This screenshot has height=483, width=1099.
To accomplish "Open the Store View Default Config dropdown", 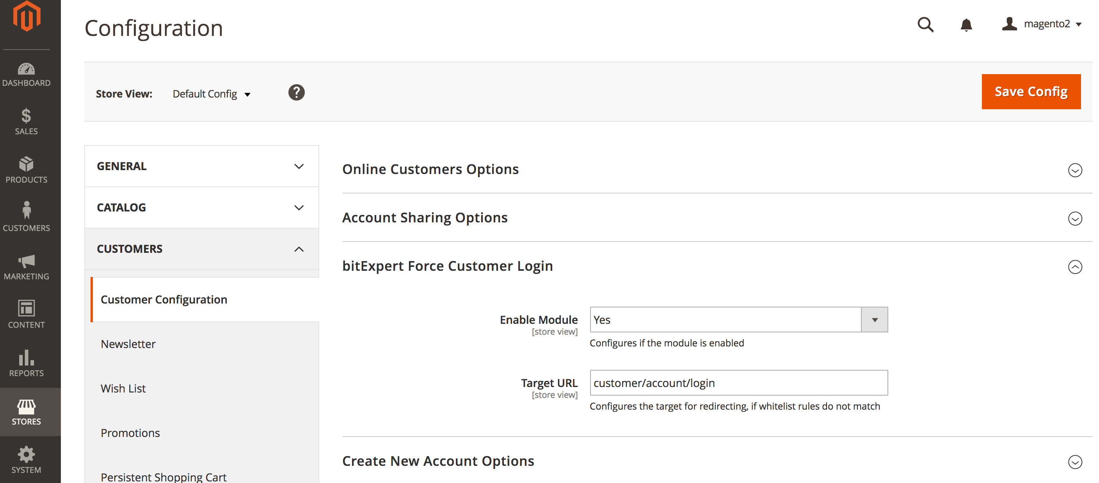I will click(x=211, y=94).
